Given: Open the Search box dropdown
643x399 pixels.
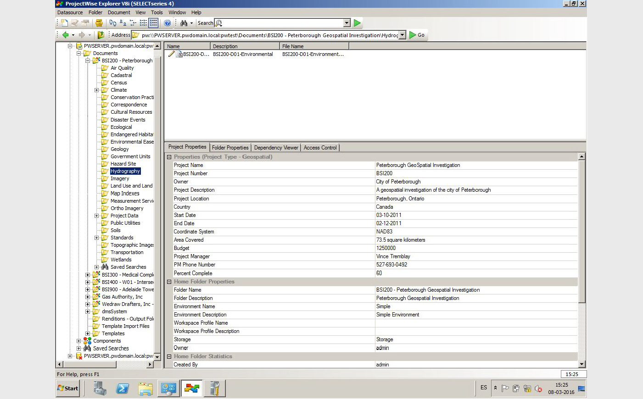Looking at the screenshot, I should tap(347, 23).
